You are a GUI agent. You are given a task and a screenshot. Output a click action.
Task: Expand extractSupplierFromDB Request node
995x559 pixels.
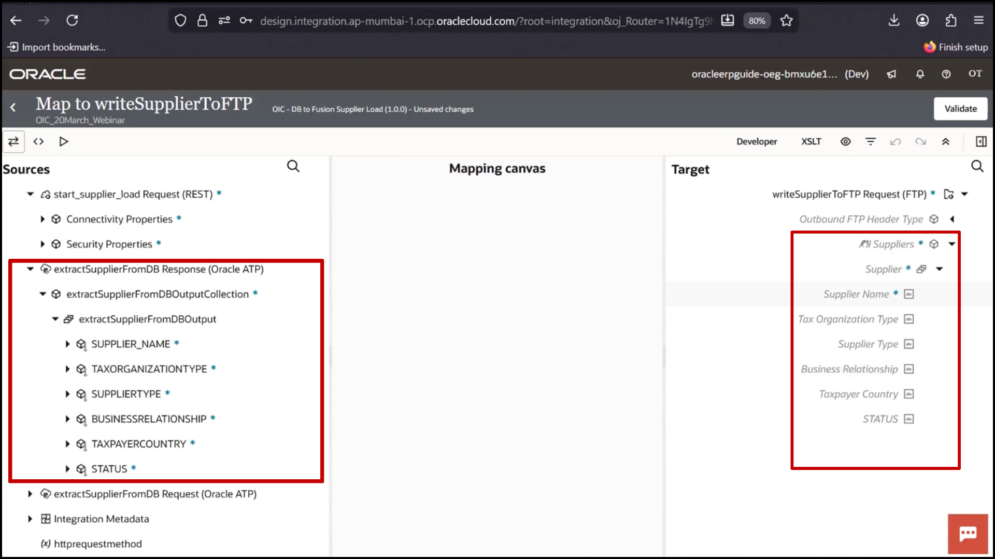tap(30, 494)
